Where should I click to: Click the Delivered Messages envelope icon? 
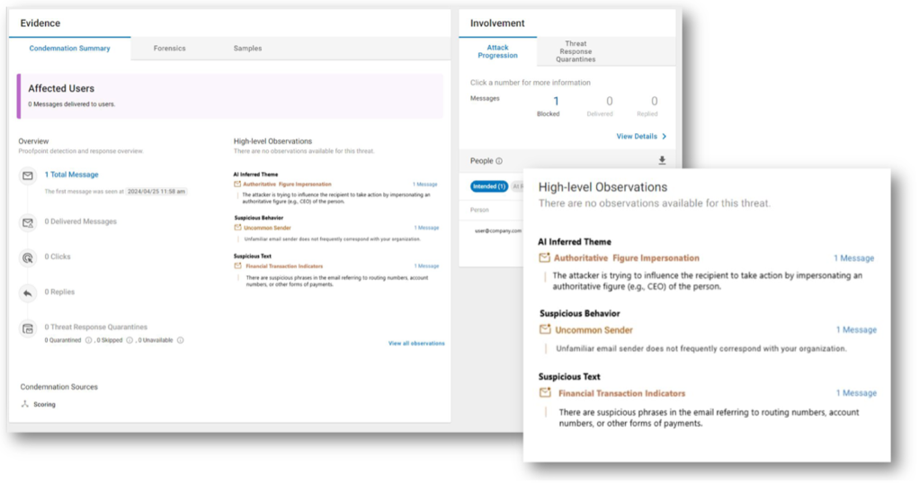28,222
